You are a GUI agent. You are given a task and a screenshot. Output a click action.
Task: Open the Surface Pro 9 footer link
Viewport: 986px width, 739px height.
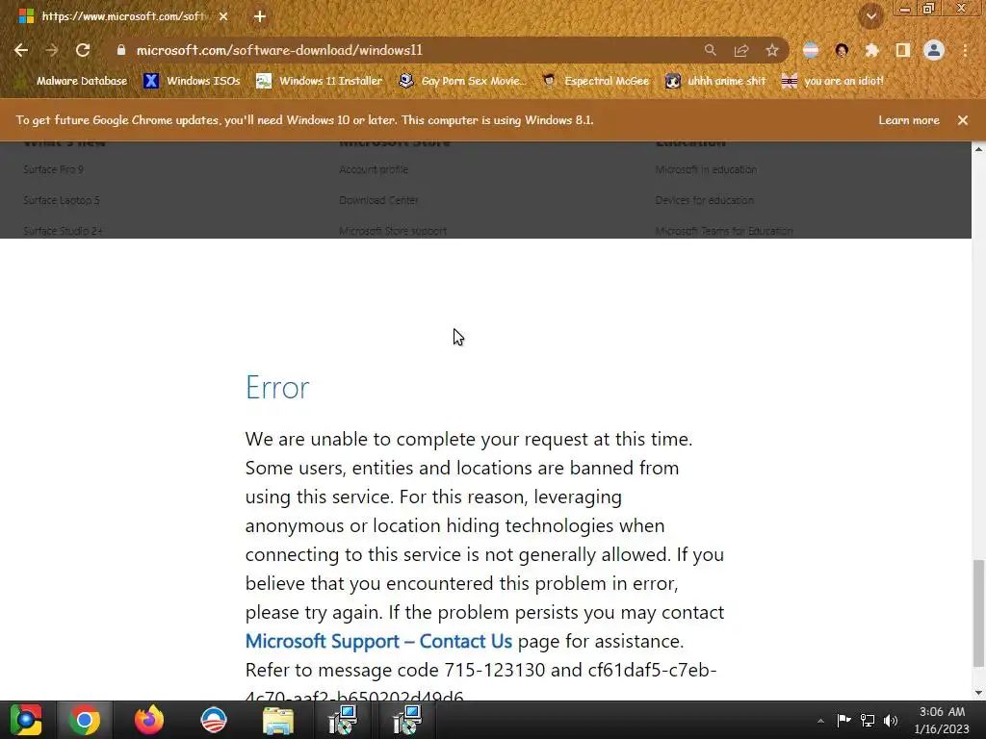click(54, 169)
